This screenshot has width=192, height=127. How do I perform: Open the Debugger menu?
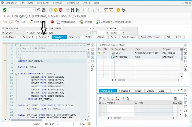click(11, 3)
